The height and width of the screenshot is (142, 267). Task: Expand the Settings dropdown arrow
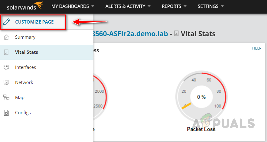(222, 6)
